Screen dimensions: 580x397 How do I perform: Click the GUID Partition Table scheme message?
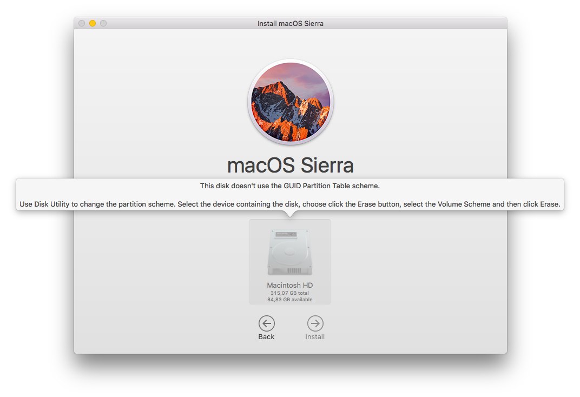click(x=290, y=186)
